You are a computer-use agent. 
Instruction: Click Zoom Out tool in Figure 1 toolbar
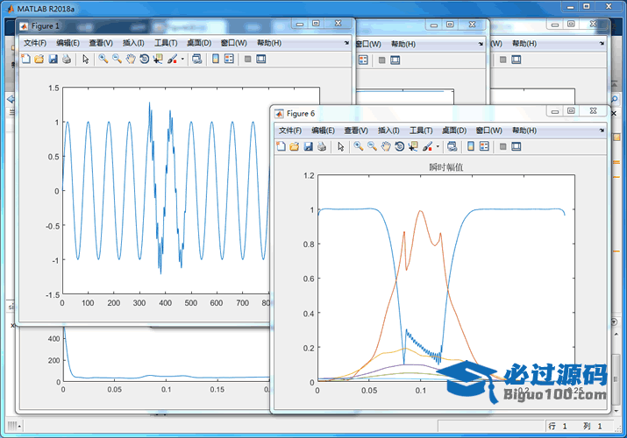click(x=117, y=59)
